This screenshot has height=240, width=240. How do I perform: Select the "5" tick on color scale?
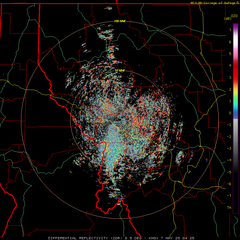tap(230, 54)
